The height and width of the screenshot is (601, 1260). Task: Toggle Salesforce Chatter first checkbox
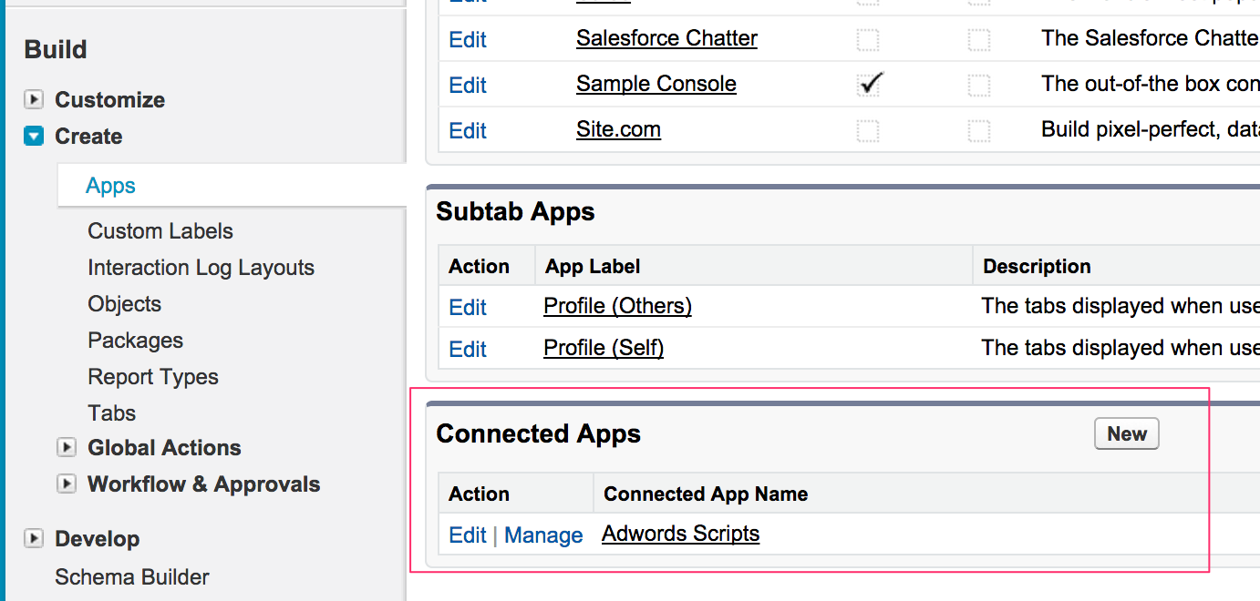coord(869,39)
